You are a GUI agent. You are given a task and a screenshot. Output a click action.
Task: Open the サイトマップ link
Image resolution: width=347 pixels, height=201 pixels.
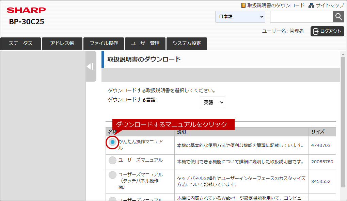pyautogui.click(x=330, y=5)
